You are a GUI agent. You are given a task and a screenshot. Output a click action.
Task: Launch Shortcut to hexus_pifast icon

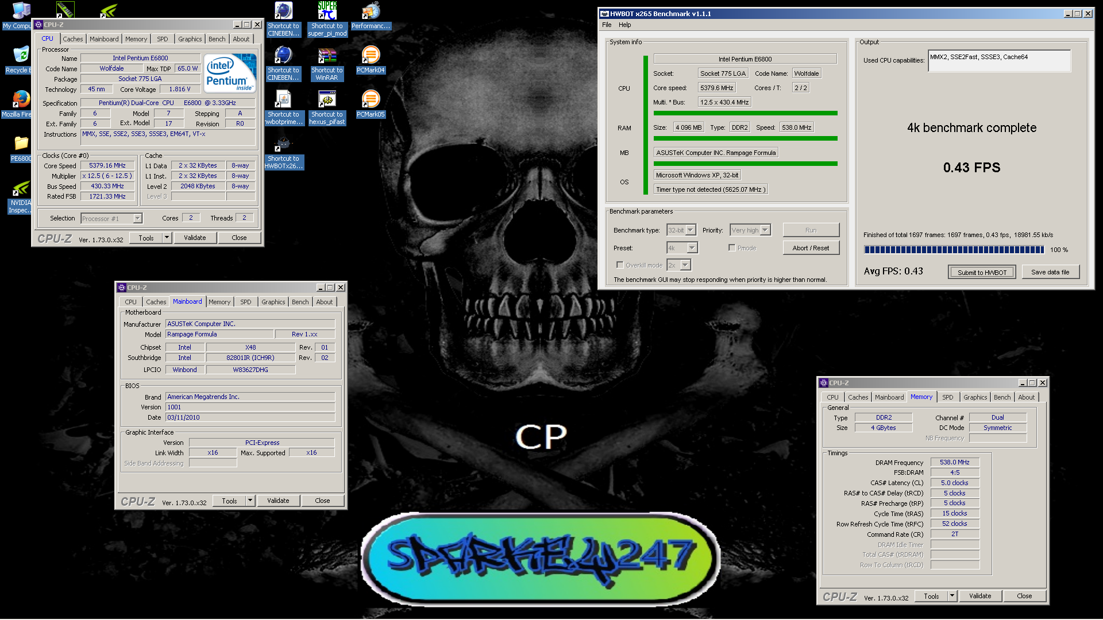tap(327, 107)
